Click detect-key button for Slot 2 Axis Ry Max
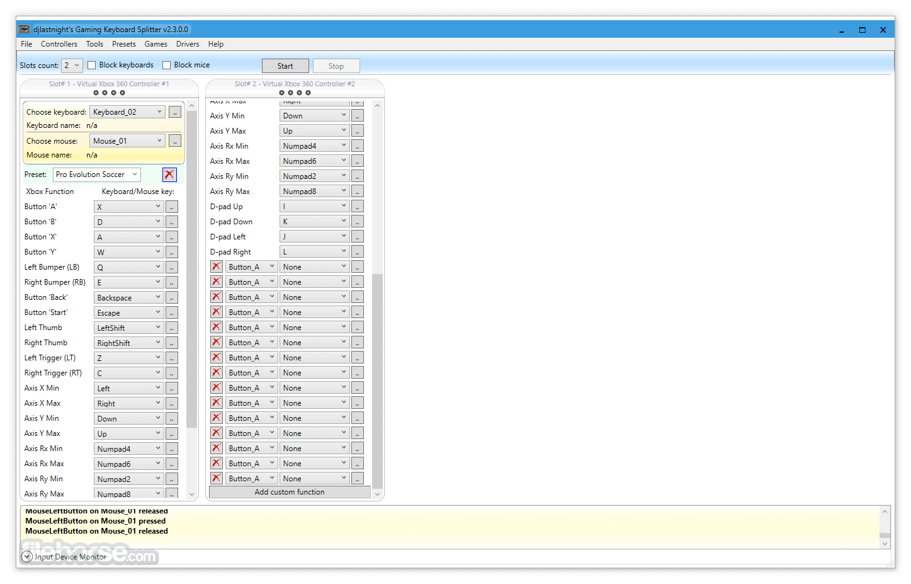The height and width of the screenshot is (584, 911). pos(358,192)
